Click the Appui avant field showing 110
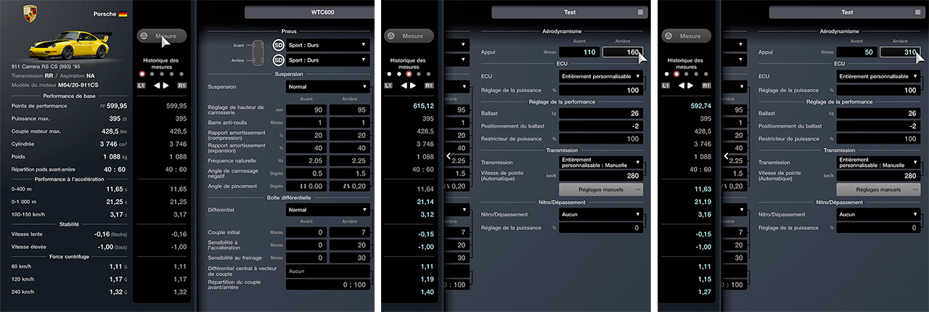The width and height of the screenshot is (929, 312). click(x=579, y=52)
